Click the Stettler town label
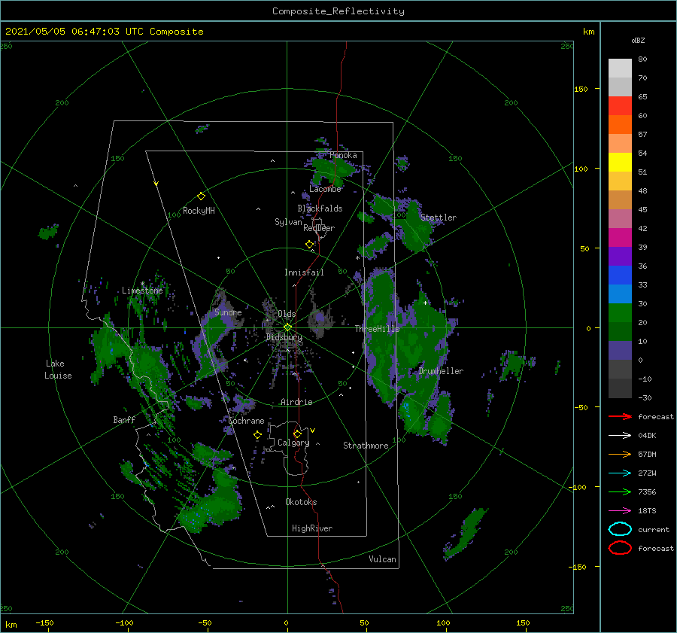 439,218
